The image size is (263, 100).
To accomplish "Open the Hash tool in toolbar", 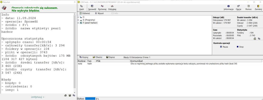I will (82, 8).
